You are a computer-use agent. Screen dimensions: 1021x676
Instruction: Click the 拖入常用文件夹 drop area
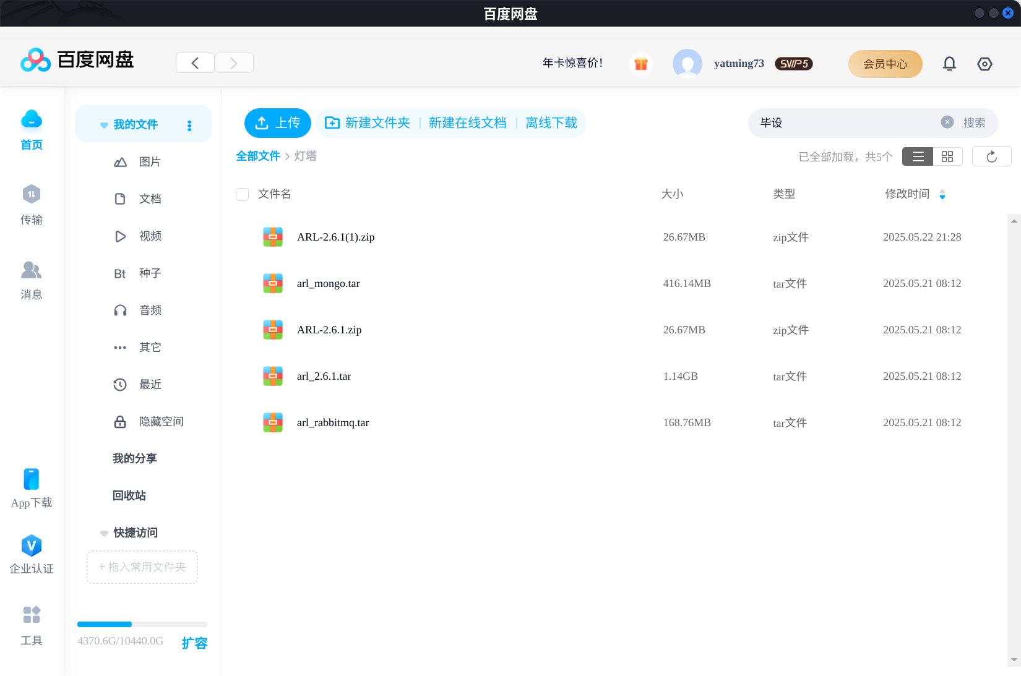pos(142,567)
